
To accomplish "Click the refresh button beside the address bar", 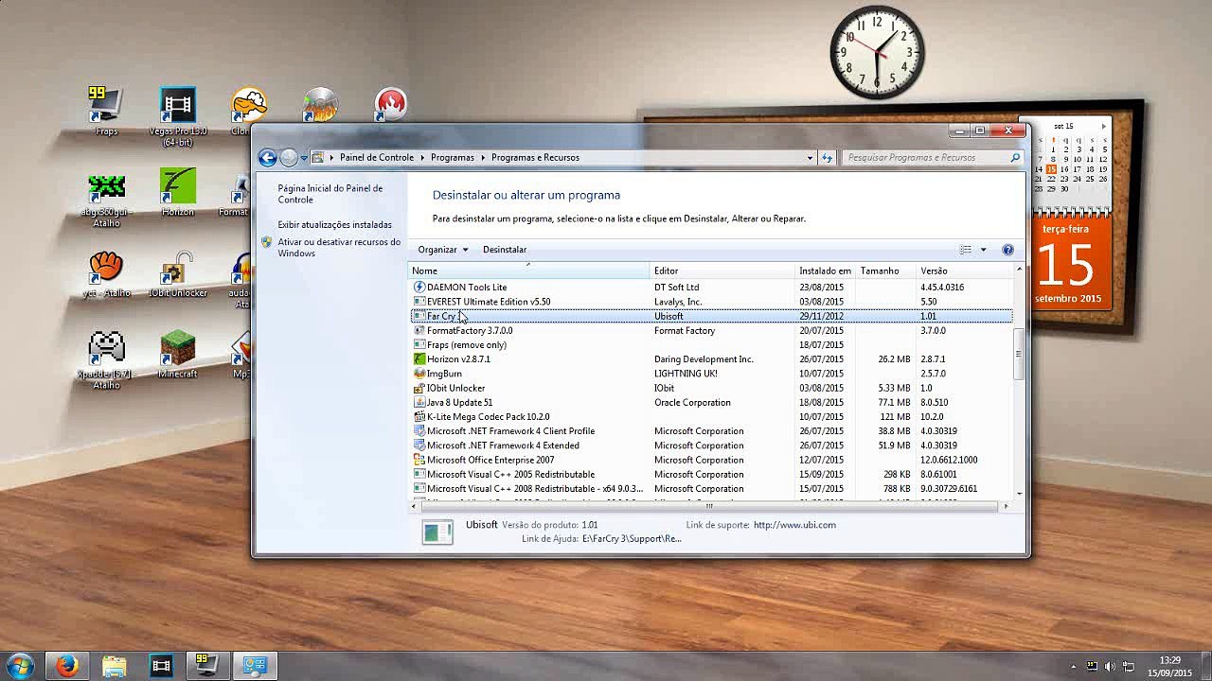I will [827, 158].
